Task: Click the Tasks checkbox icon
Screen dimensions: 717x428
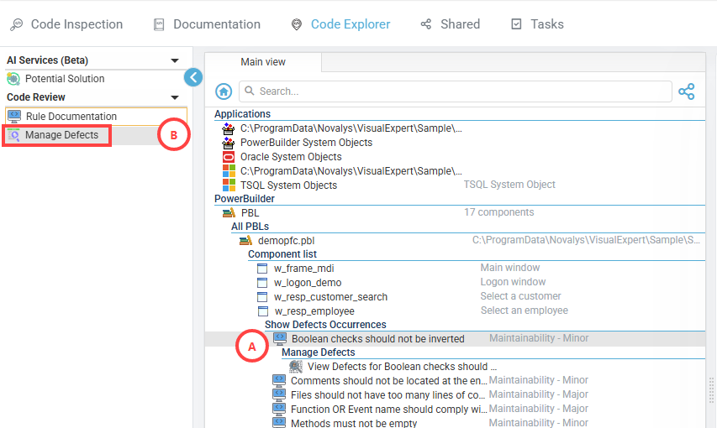Action: (x=516, y=24)
